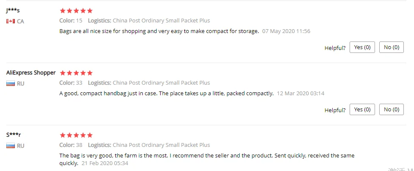Click Russia flag under S***r
This screenshot has width=414, height=171.
[11, 146]
